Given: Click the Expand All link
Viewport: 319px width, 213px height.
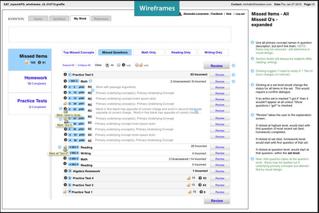Looking at the screenshot, I should 68,65.
